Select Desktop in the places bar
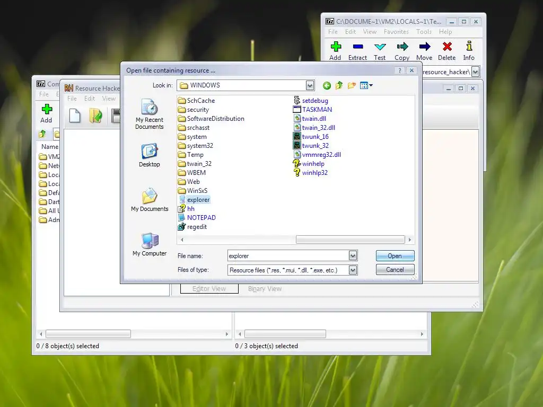The height and width of the screenshot is (407, 543). point(150,155)
